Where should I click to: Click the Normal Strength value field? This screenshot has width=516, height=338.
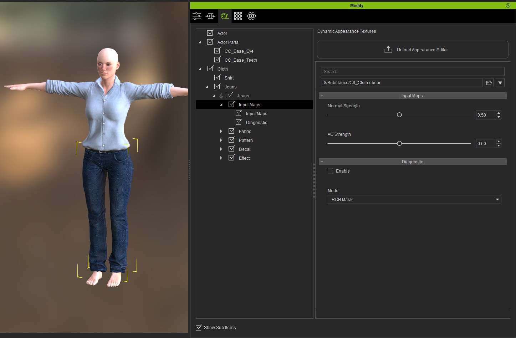tap(486, 115)
